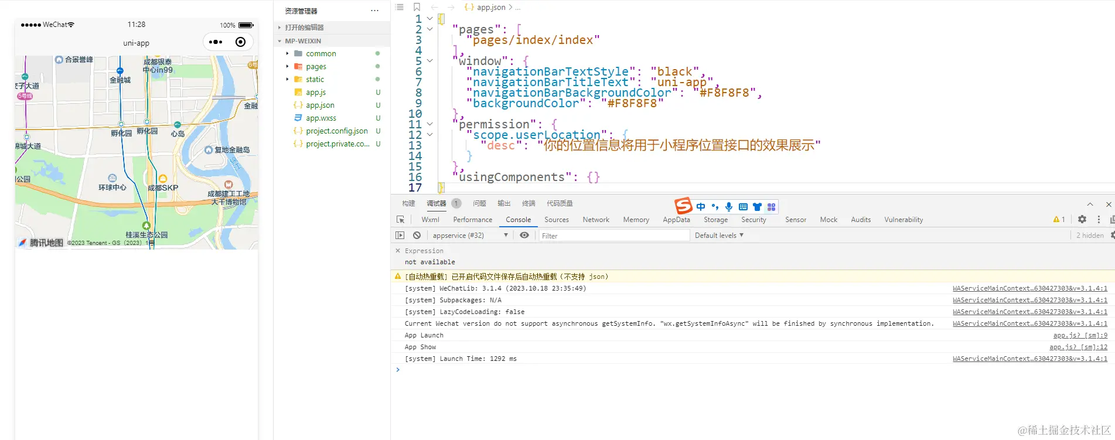This screenshot has height=440, width=1115.
Task: Open devtools settings gear icon
Action: point(1082,219)
